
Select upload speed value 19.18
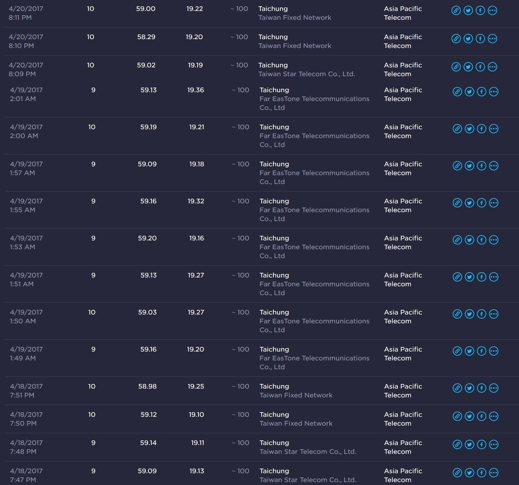[x=196, y=164]
